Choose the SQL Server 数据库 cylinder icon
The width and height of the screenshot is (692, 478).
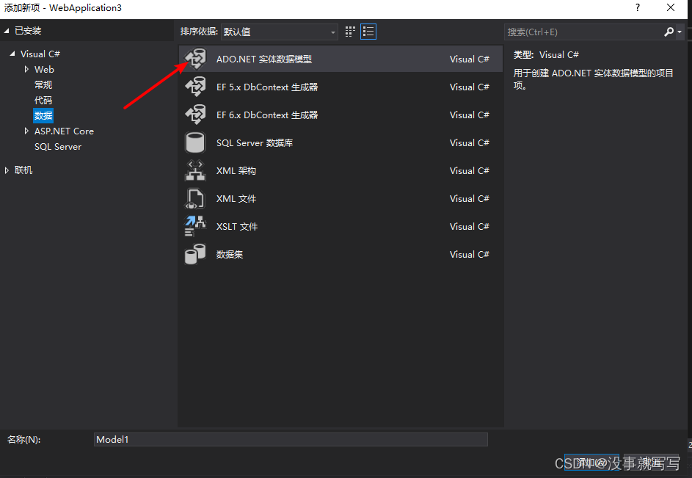tap(195, 142)
